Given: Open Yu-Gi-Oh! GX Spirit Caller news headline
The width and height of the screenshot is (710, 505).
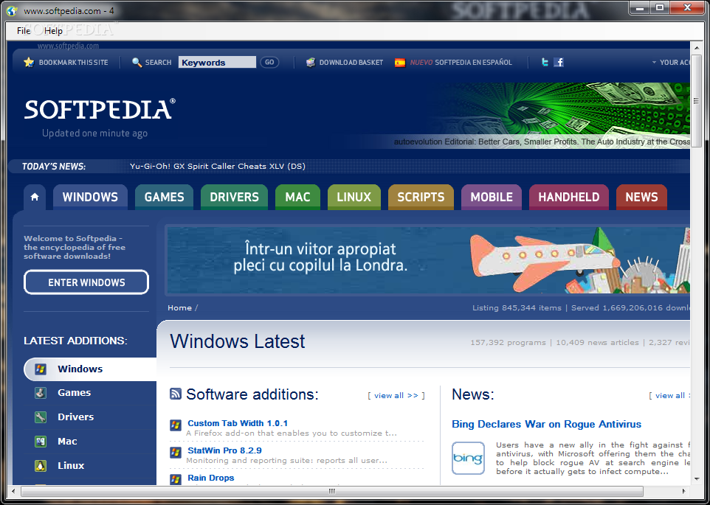Looking at the screenshot, I should (218, 167).
